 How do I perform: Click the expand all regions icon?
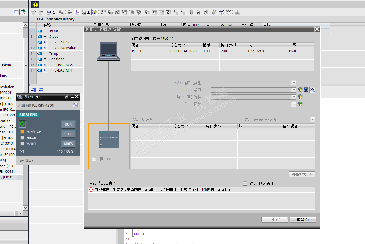[x=34, y=89]
